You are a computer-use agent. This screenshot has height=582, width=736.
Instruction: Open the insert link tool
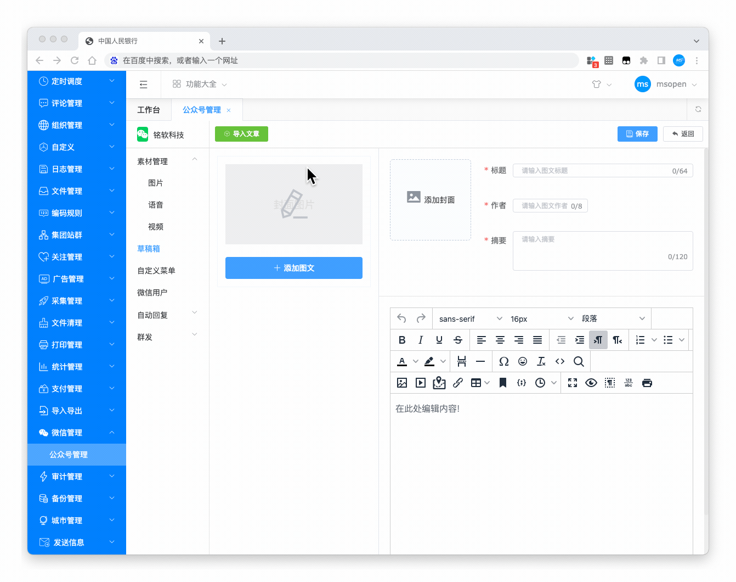click(458, 383)
